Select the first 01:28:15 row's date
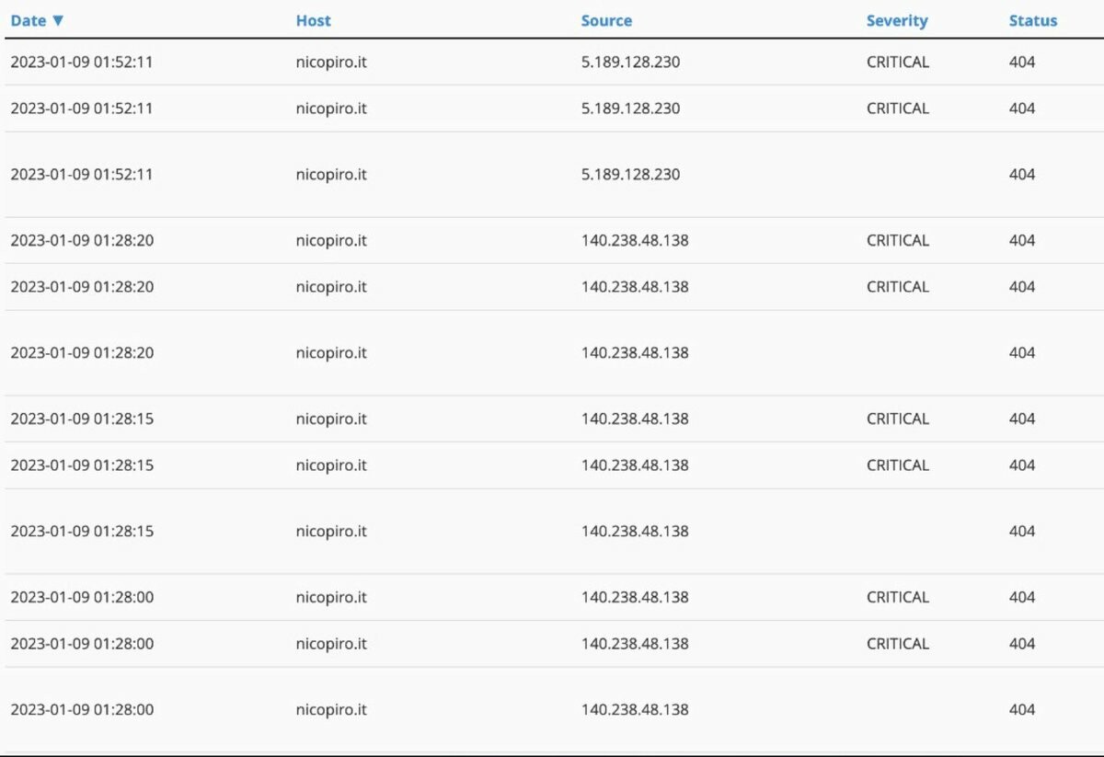The width and height of the screenshot is (1104, 757). 82,419
